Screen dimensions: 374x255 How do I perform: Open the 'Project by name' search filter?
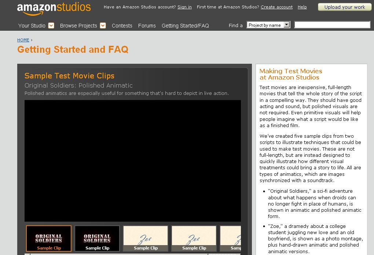coord(268,25)
